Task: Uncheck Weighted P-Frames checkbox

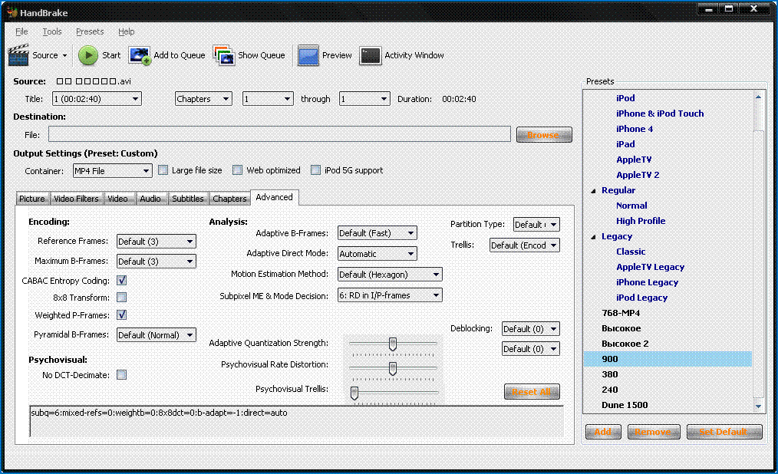Action: coord(121,314)
